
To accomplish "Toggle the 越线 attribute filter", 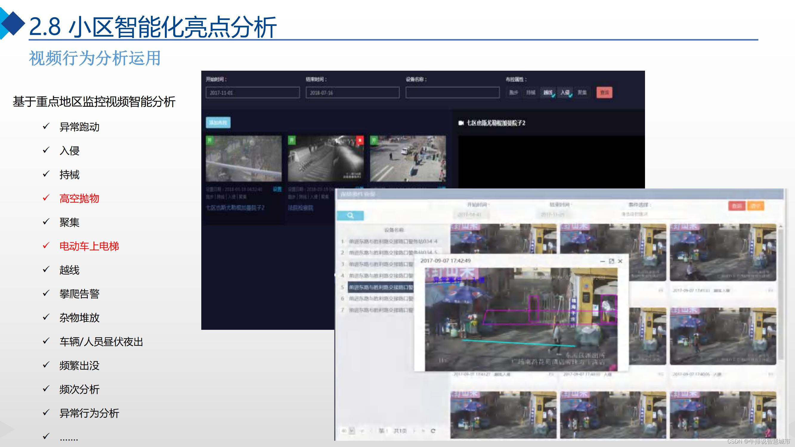I will click(548, 92).
